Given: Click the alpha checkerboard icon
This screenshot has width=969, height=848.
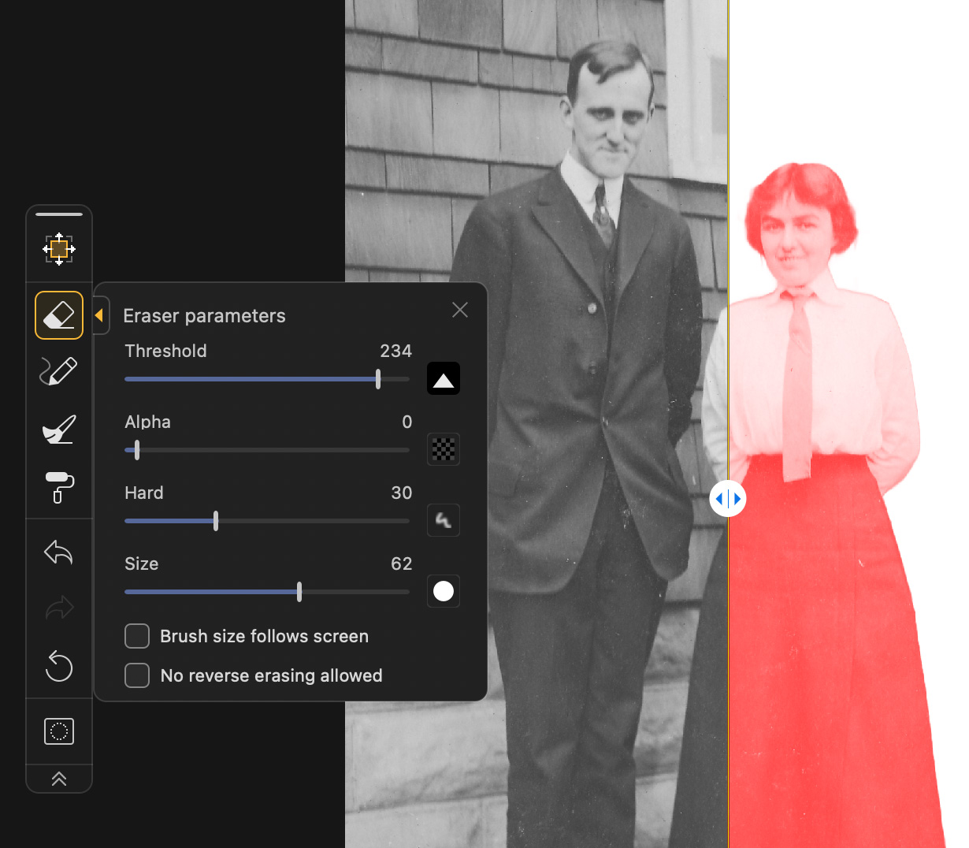Looking at the screenshot, I should 444,449.
